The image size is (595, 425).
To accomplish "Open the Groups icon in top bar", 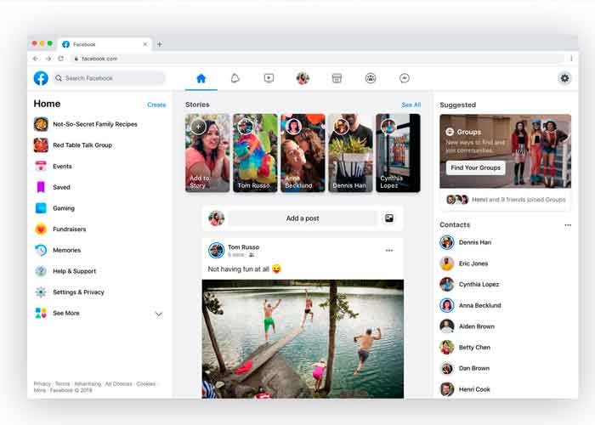I will 371,78.
